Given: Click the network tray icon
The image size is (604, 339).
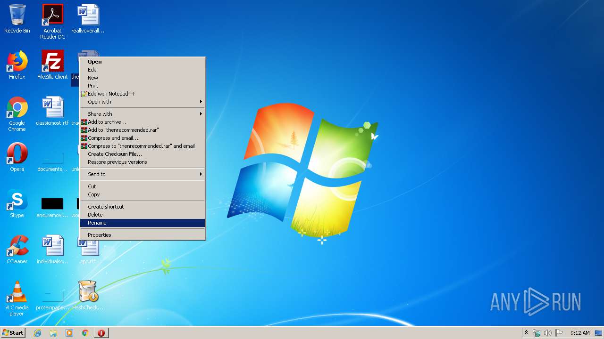Looking at the screenshot, I should [537, 333].
